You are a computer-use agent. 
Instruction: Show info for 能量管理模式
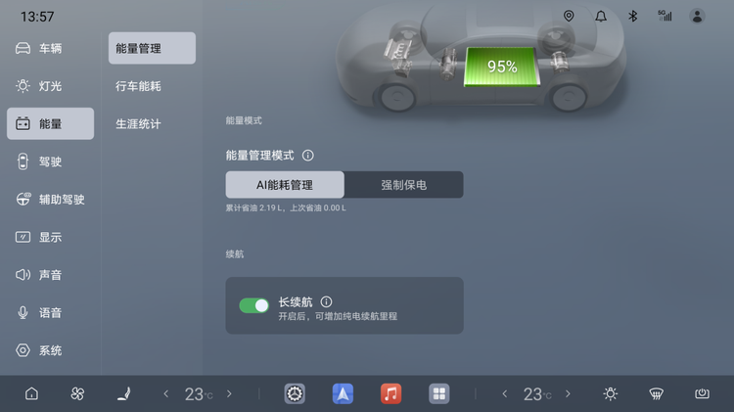[x=307, y=156]
